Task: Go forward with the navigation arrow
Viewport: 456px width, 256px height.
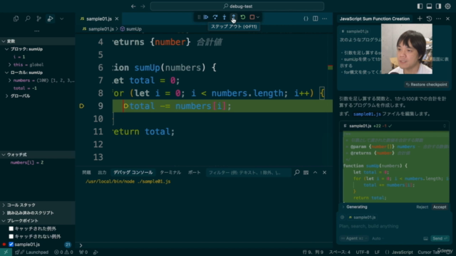Action: click(142, 6)
